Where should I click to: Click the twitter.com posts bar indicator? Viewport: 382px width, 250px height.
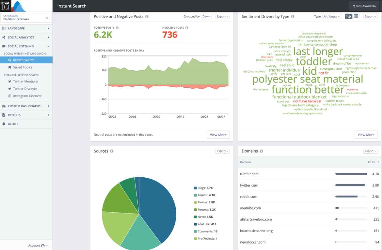[350, 185]
